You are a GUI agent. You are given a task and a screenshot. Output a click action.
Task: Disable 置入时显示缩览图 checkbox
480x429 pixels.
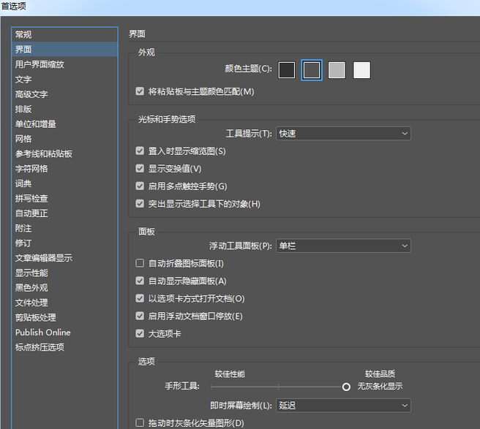[140, 151]
